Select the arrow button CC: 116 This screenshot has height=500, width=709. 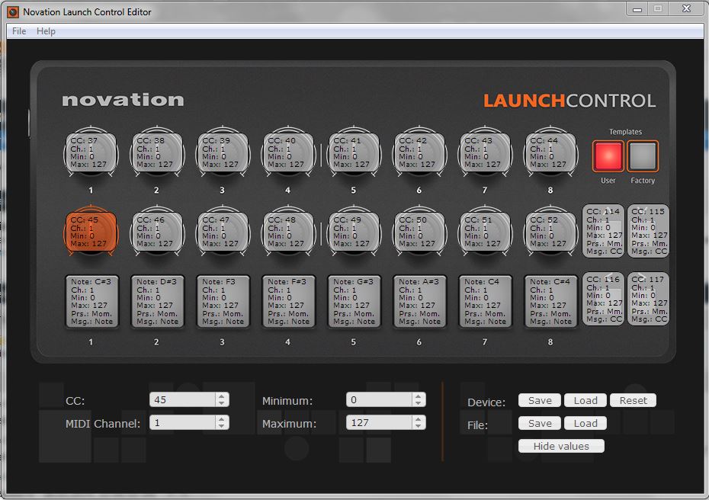(x=603, y=299)
